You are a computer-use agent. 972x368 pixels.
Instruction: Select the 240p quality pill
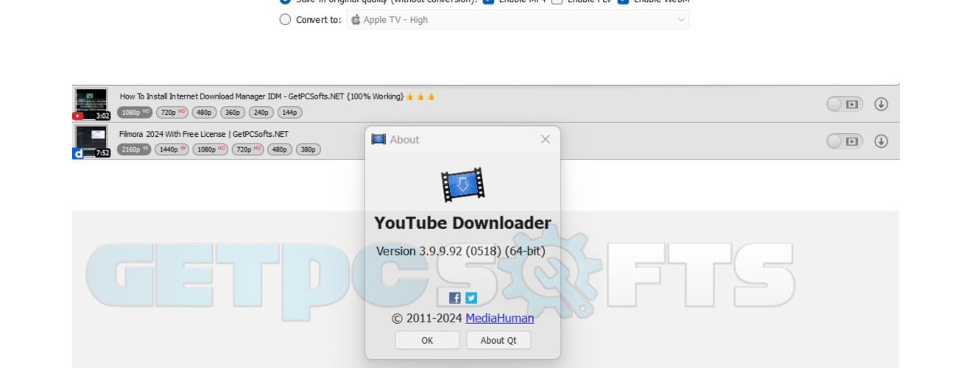pyautogui.click(x=261, y=113)
